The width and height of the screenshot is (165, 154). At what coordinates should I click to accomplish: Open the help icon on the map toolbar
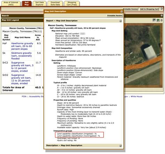tap(162, 20)
